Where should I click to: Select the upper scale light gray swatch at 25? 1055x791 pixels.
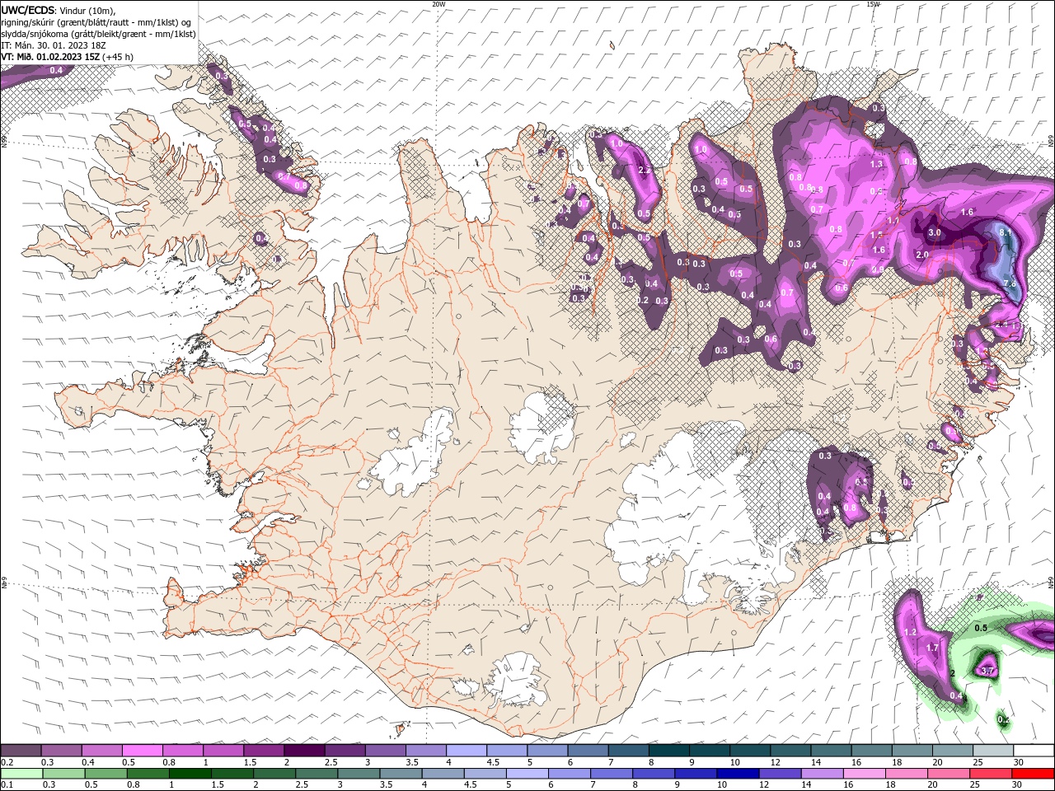(x=993, y=751)
